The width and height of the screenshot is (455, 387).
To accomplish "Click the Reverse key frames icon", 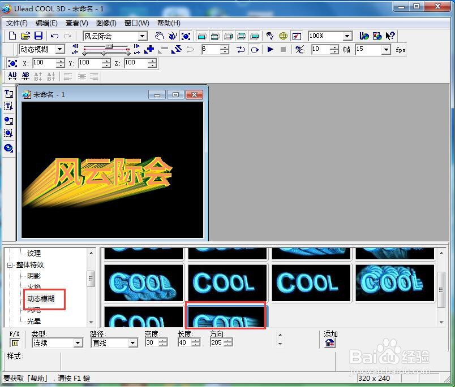I will point(177,50).
